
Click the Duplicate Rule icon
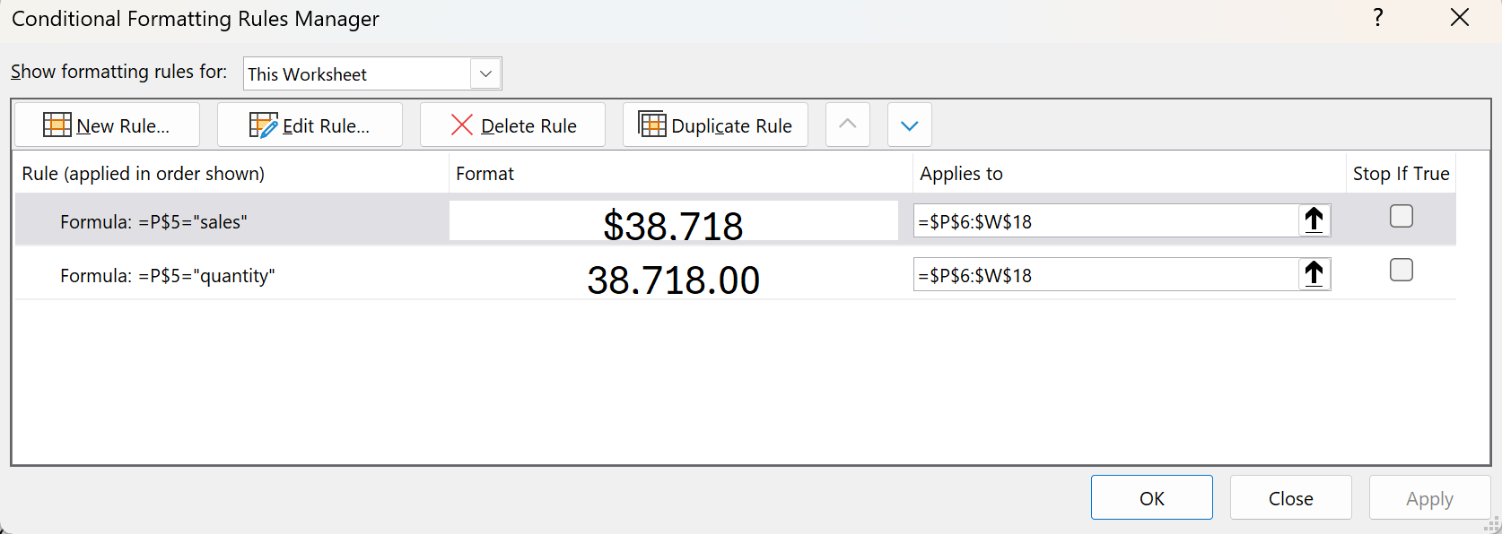(652, 125)
